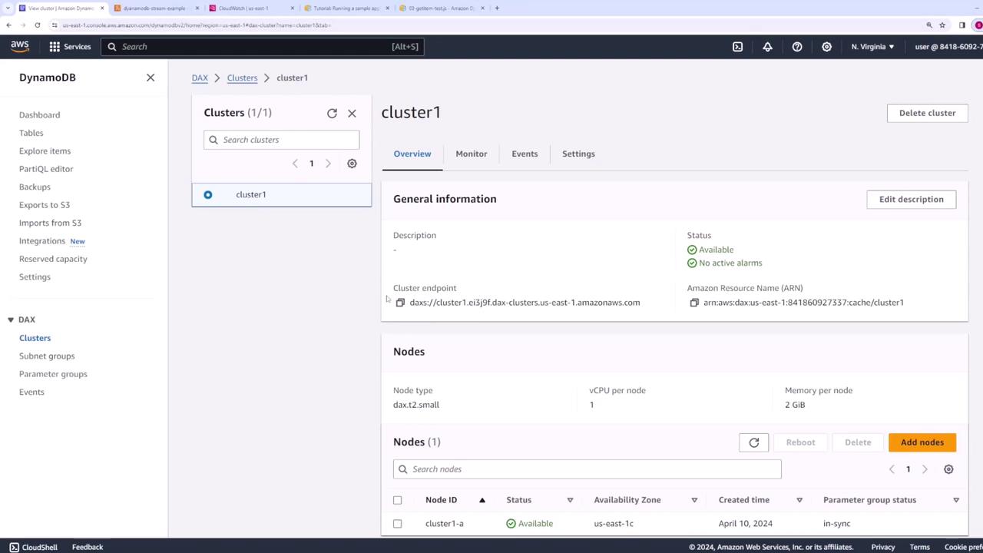This screenshot has height=553, width=983.
Task: Tick the select-all nodes checkbox
Action: [398, 500]
